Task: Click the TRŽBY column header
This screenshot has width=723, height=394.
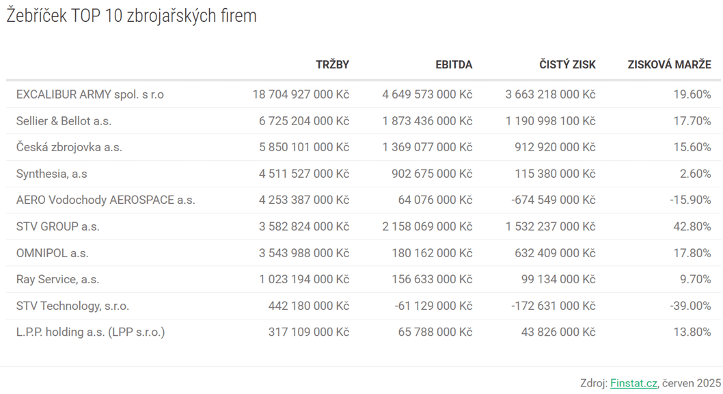Action: (332, 65)
